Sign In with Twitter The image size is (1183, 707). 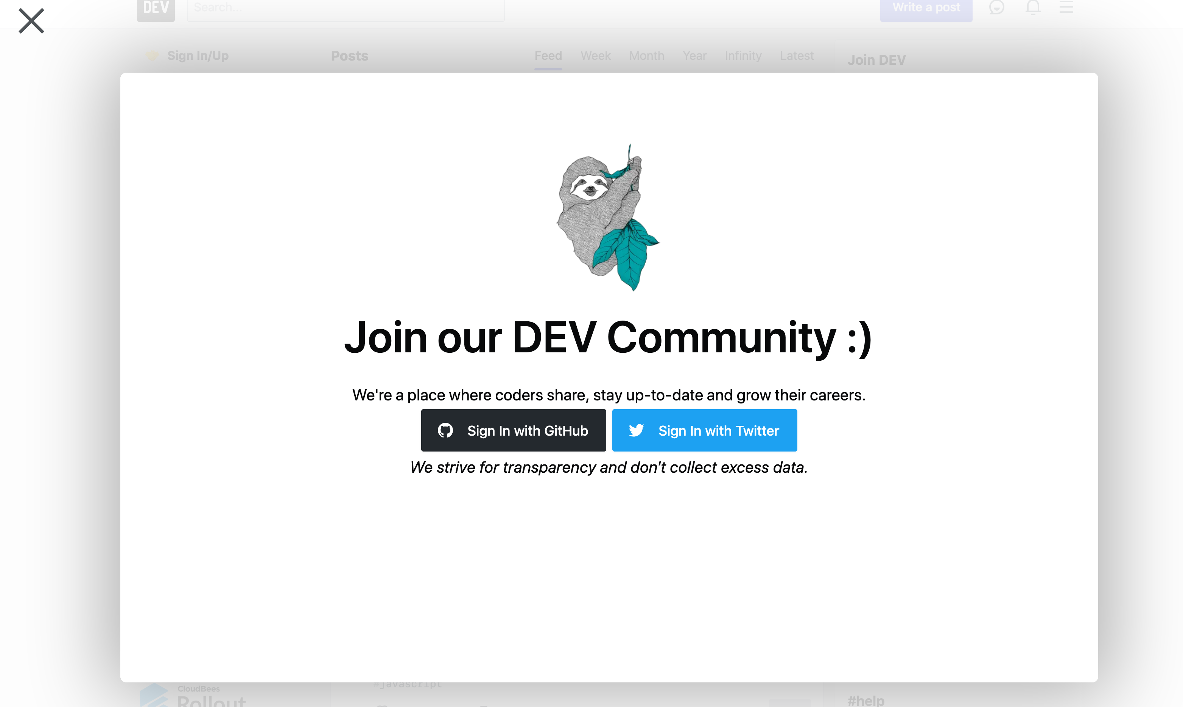704,430
